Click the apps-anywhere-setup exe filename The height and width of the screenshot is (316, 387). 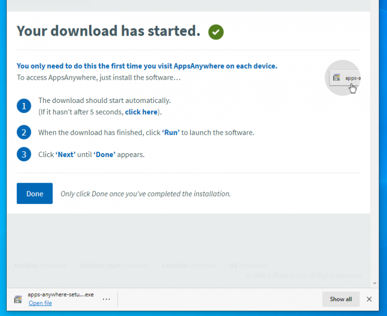(60, 294)
